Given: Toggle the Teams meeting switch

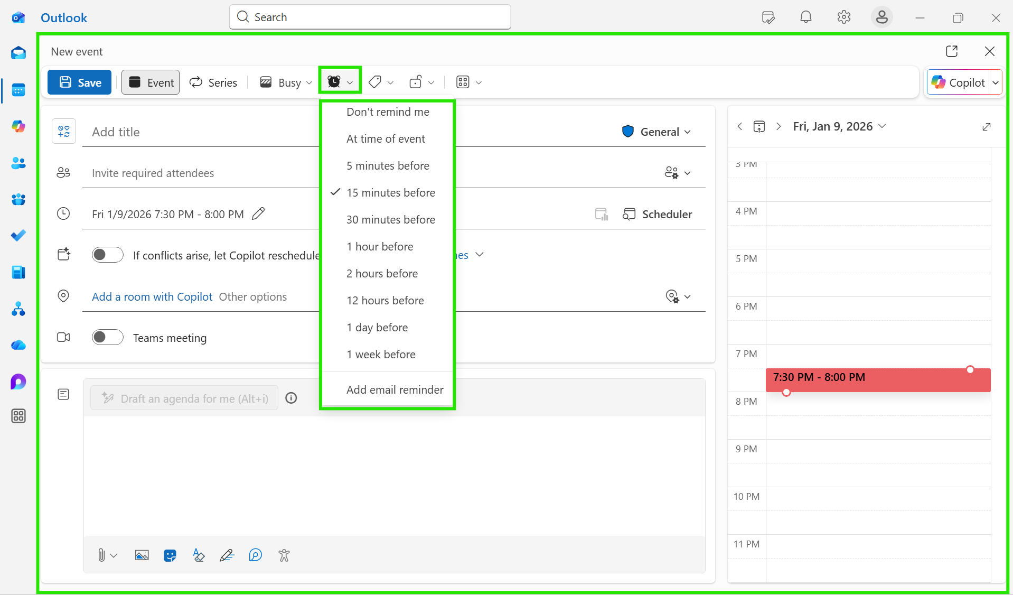Looking at the screenshot, I should (108, 337).
